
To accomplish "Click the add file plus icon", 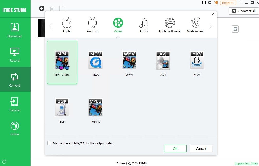I will [42, 8].
